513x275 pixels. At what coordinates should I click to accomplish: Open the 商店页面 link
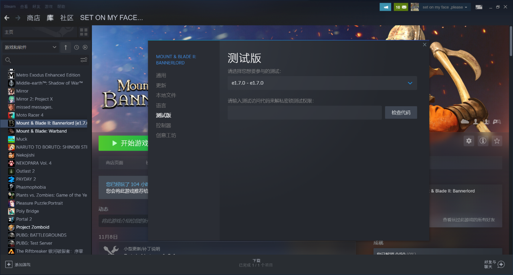(x=115, y=163)
